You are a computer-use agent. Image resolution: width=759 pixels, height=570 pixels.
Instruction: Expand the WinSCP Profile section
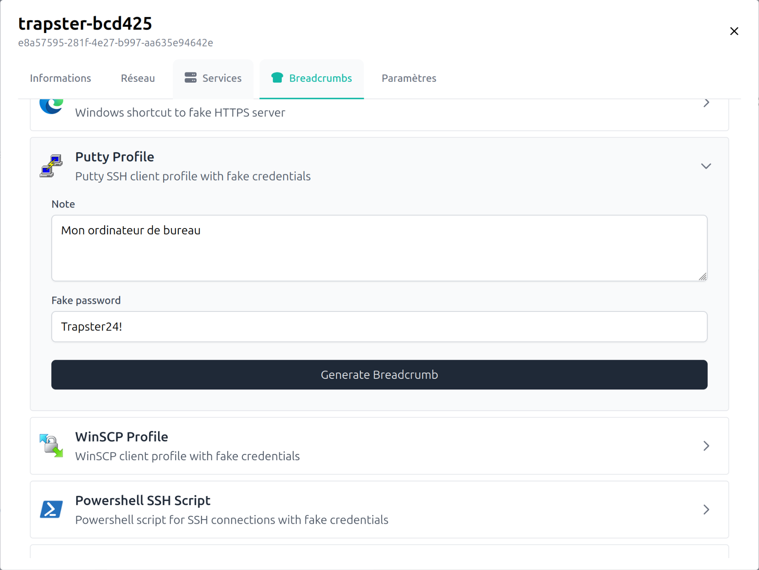click(706, 446)
